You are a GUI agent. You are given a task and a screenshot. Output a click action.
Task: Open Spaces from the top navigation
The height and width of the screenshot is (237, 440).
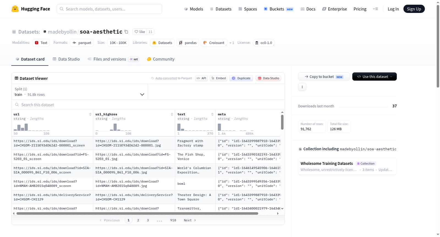[248, 9]
